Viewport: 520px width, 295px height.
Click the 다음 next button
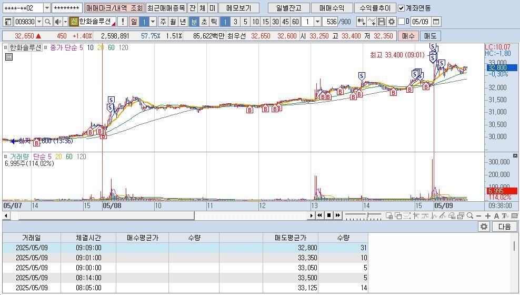504,227
